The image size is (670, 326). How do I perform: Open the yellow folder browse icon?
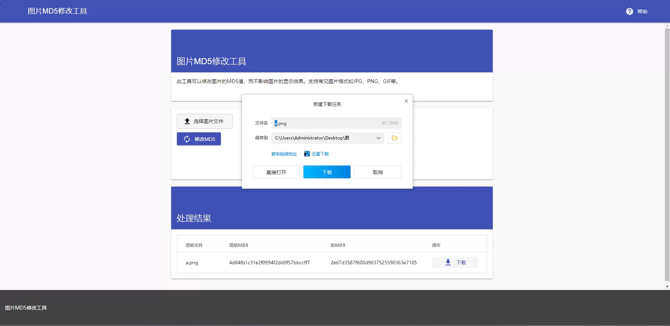394,138
